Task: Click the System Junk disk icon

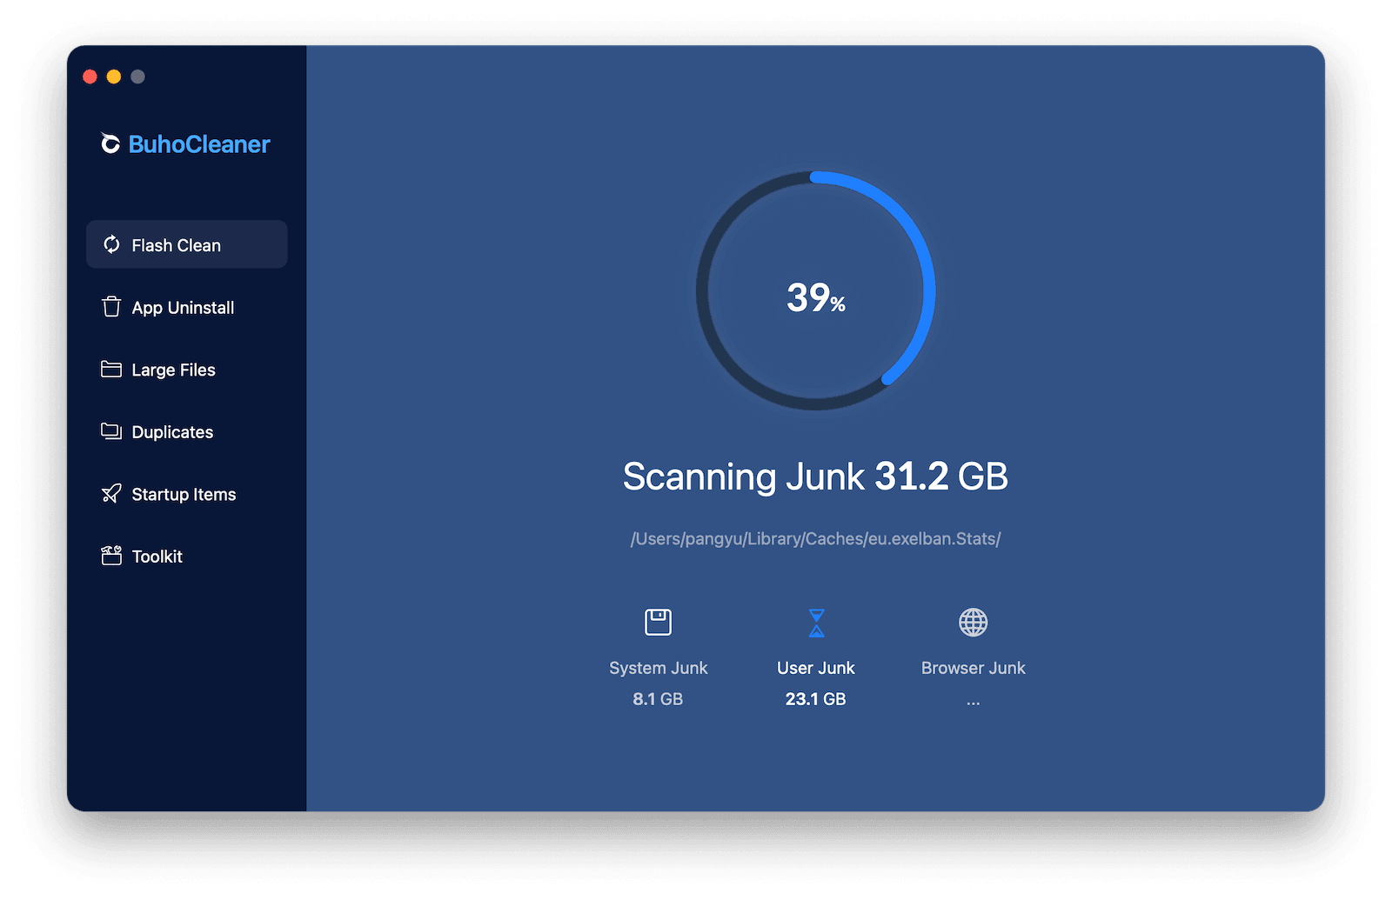Action: pyautogui.click(x=658, y=622)
